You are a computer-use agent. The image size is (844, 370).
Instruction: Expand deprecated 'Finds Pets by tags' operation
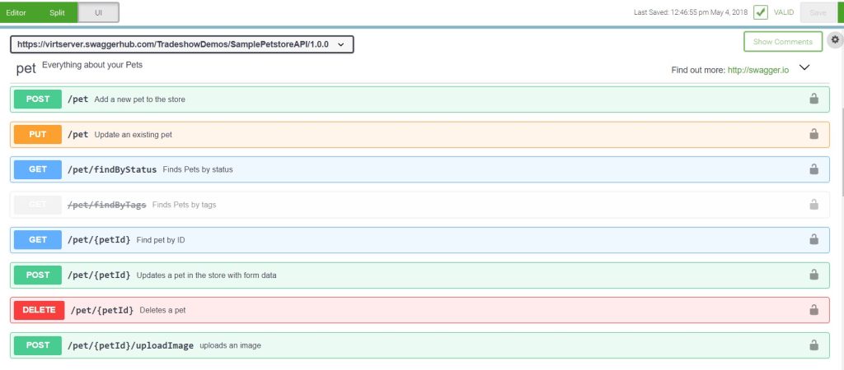coord(420,205)
